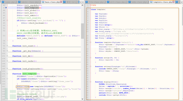
Task: Click the green highlighted init_template definition
Action: (29, 74)
